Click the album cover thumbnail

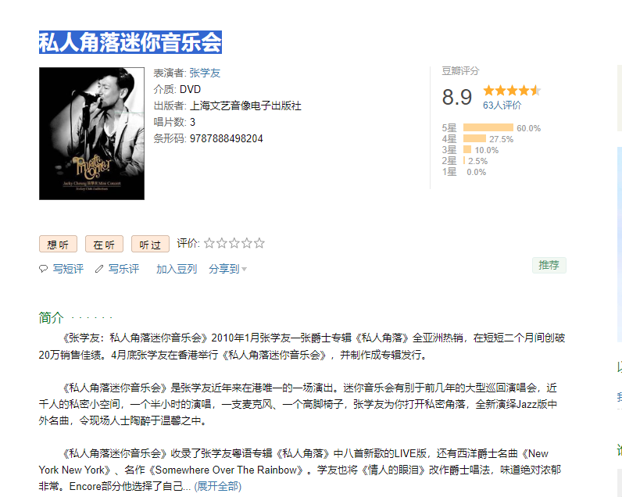click(x=91, y=134)
